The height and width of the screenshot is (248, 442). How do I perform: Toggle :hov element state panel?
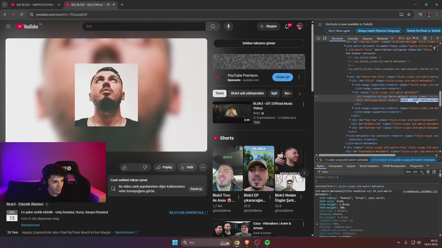click(409, 172)
